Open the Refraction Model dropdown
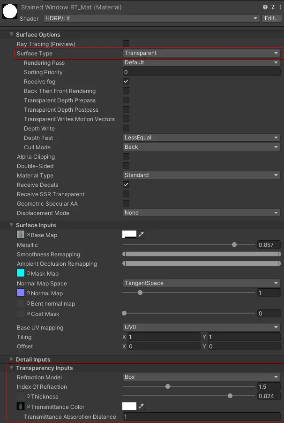The width and height of the screenshot is (284, 423). tap(202, 377)
